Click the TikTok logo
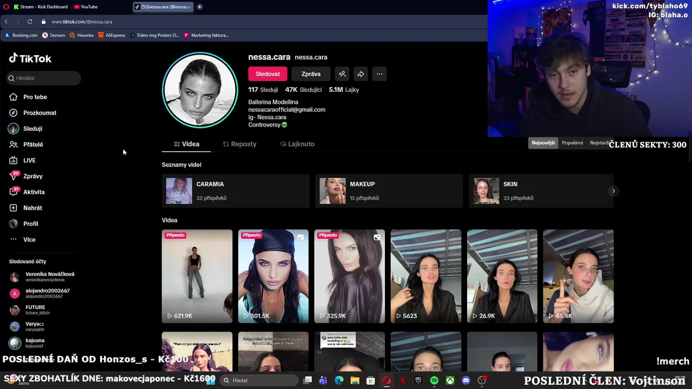Image resolution: width=692 pixels, height=389 pixels. click(30, 58)
